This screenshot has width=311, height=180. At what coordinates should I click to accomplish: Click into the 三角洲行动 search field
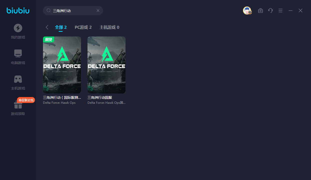coord(74,10)
